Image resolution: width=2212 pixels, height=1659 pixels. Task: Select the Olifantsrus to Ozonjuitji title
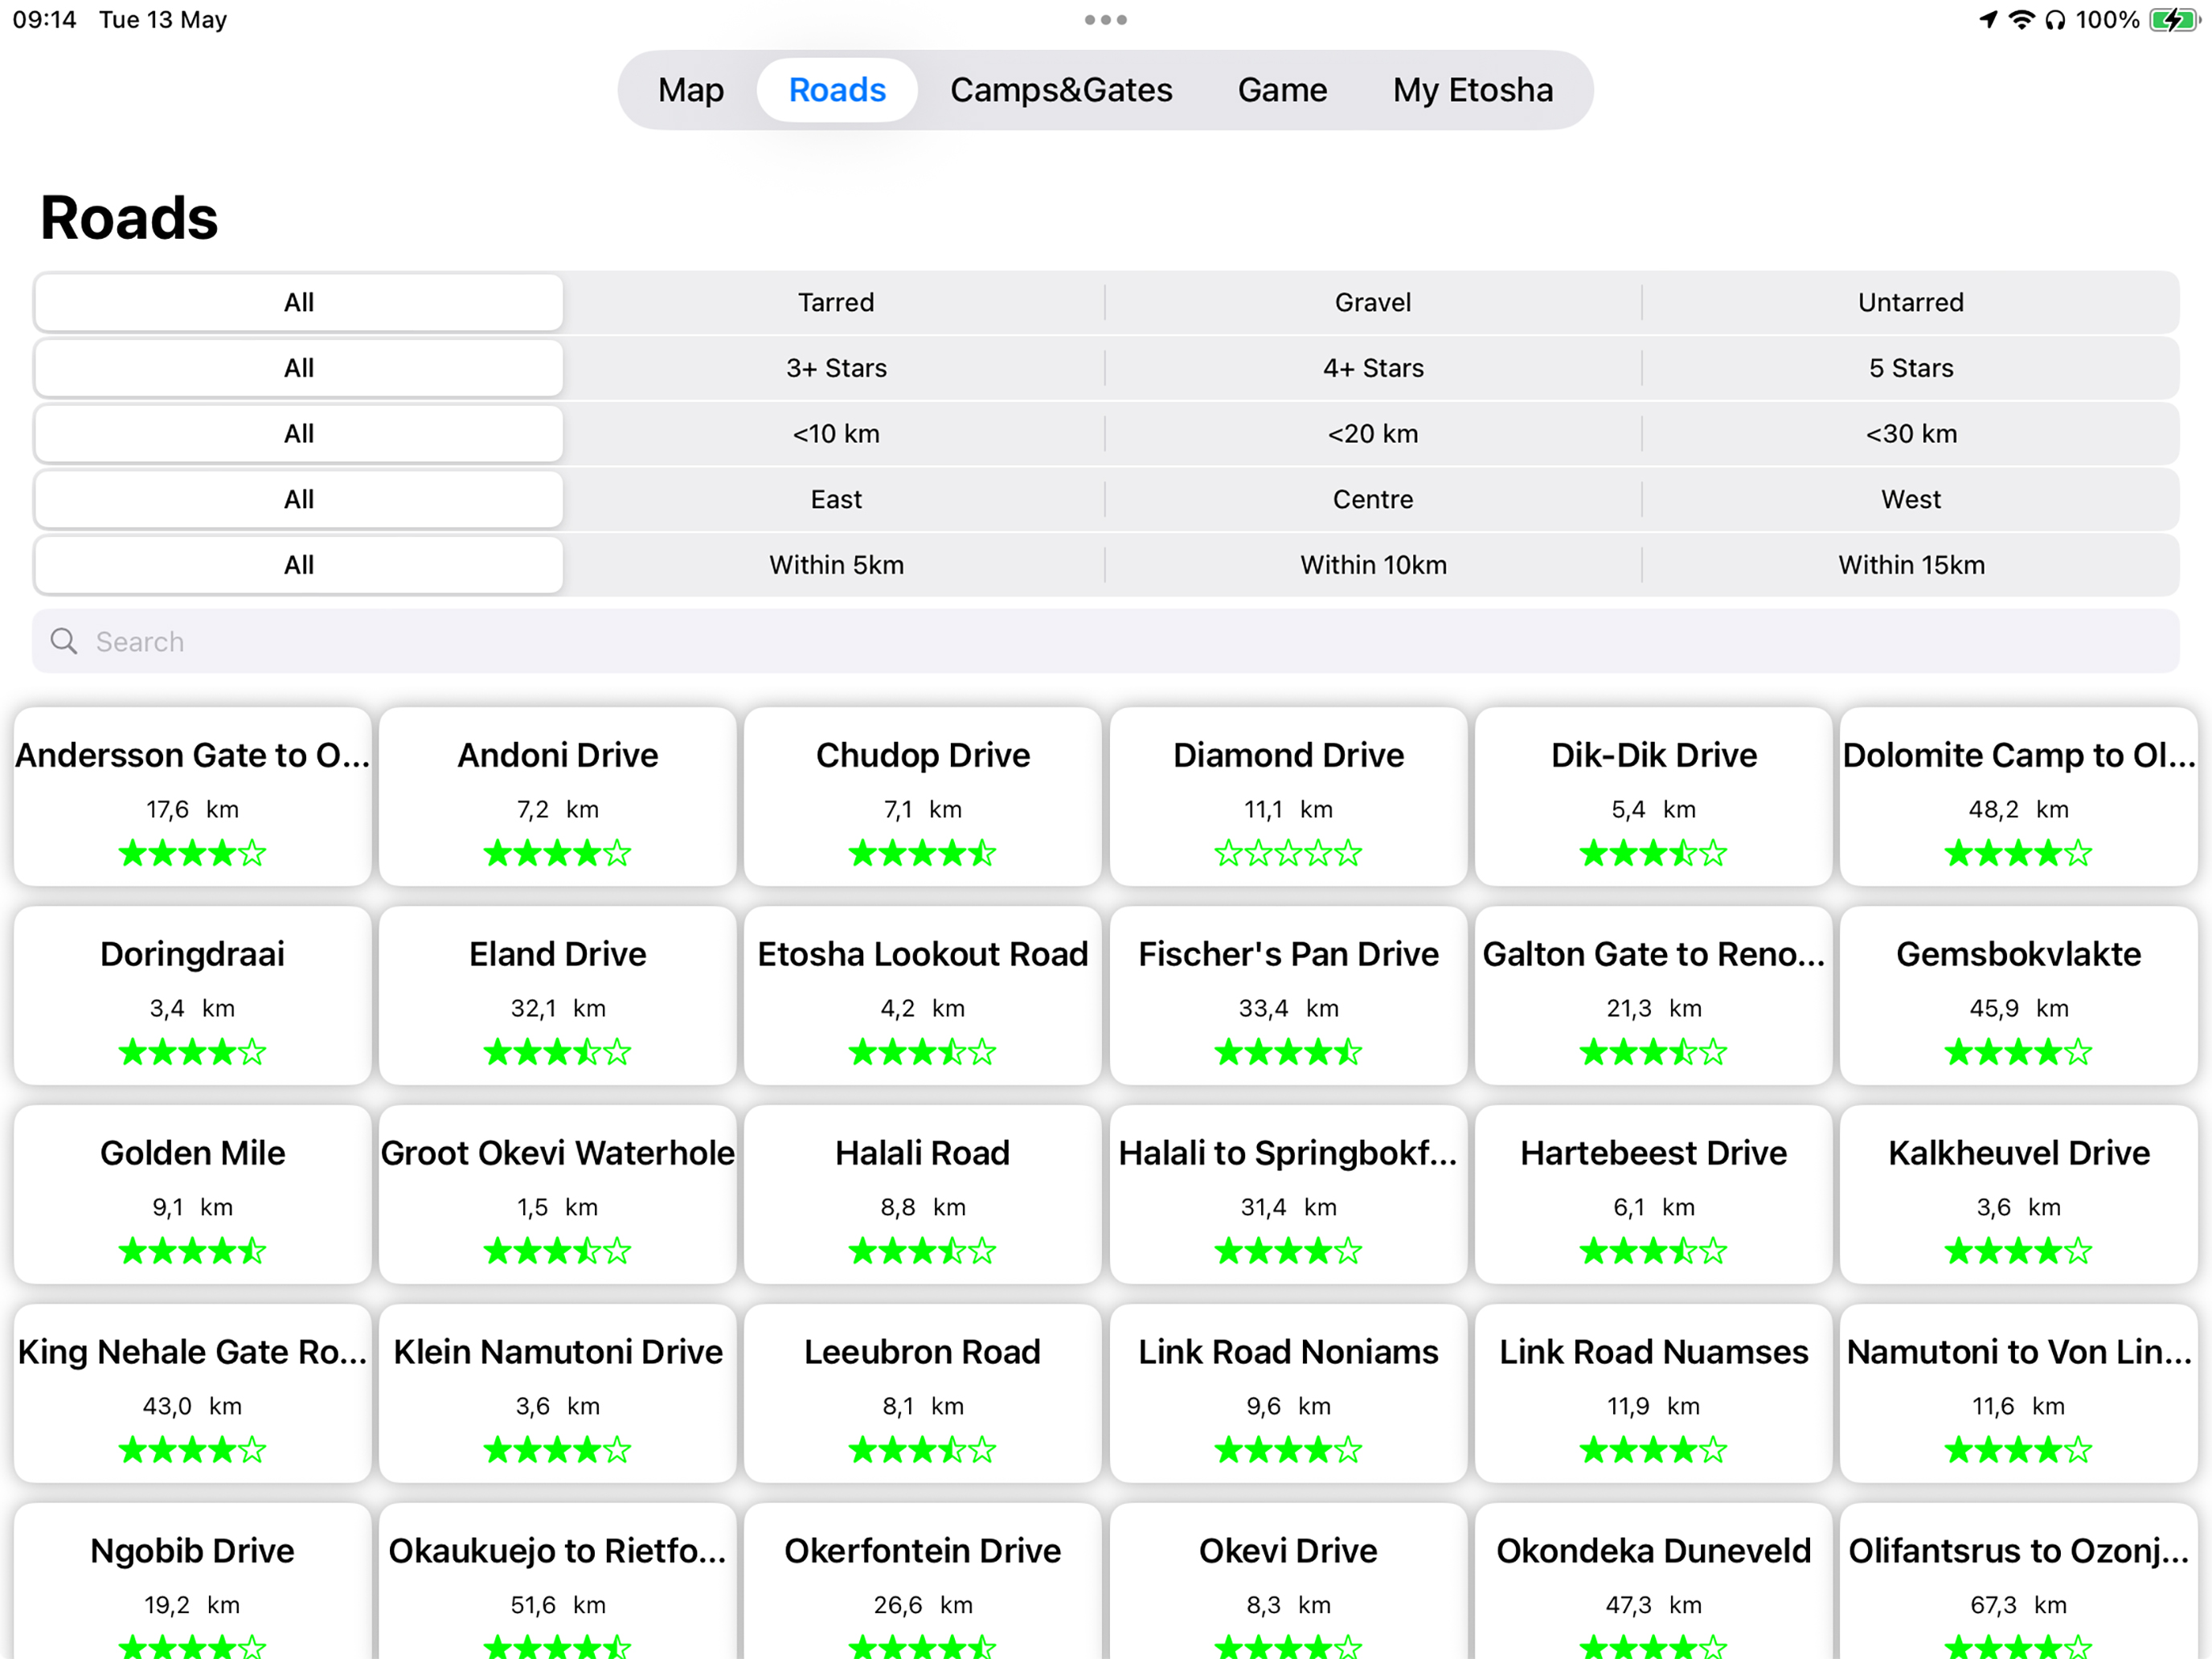pos(2018,1551)
